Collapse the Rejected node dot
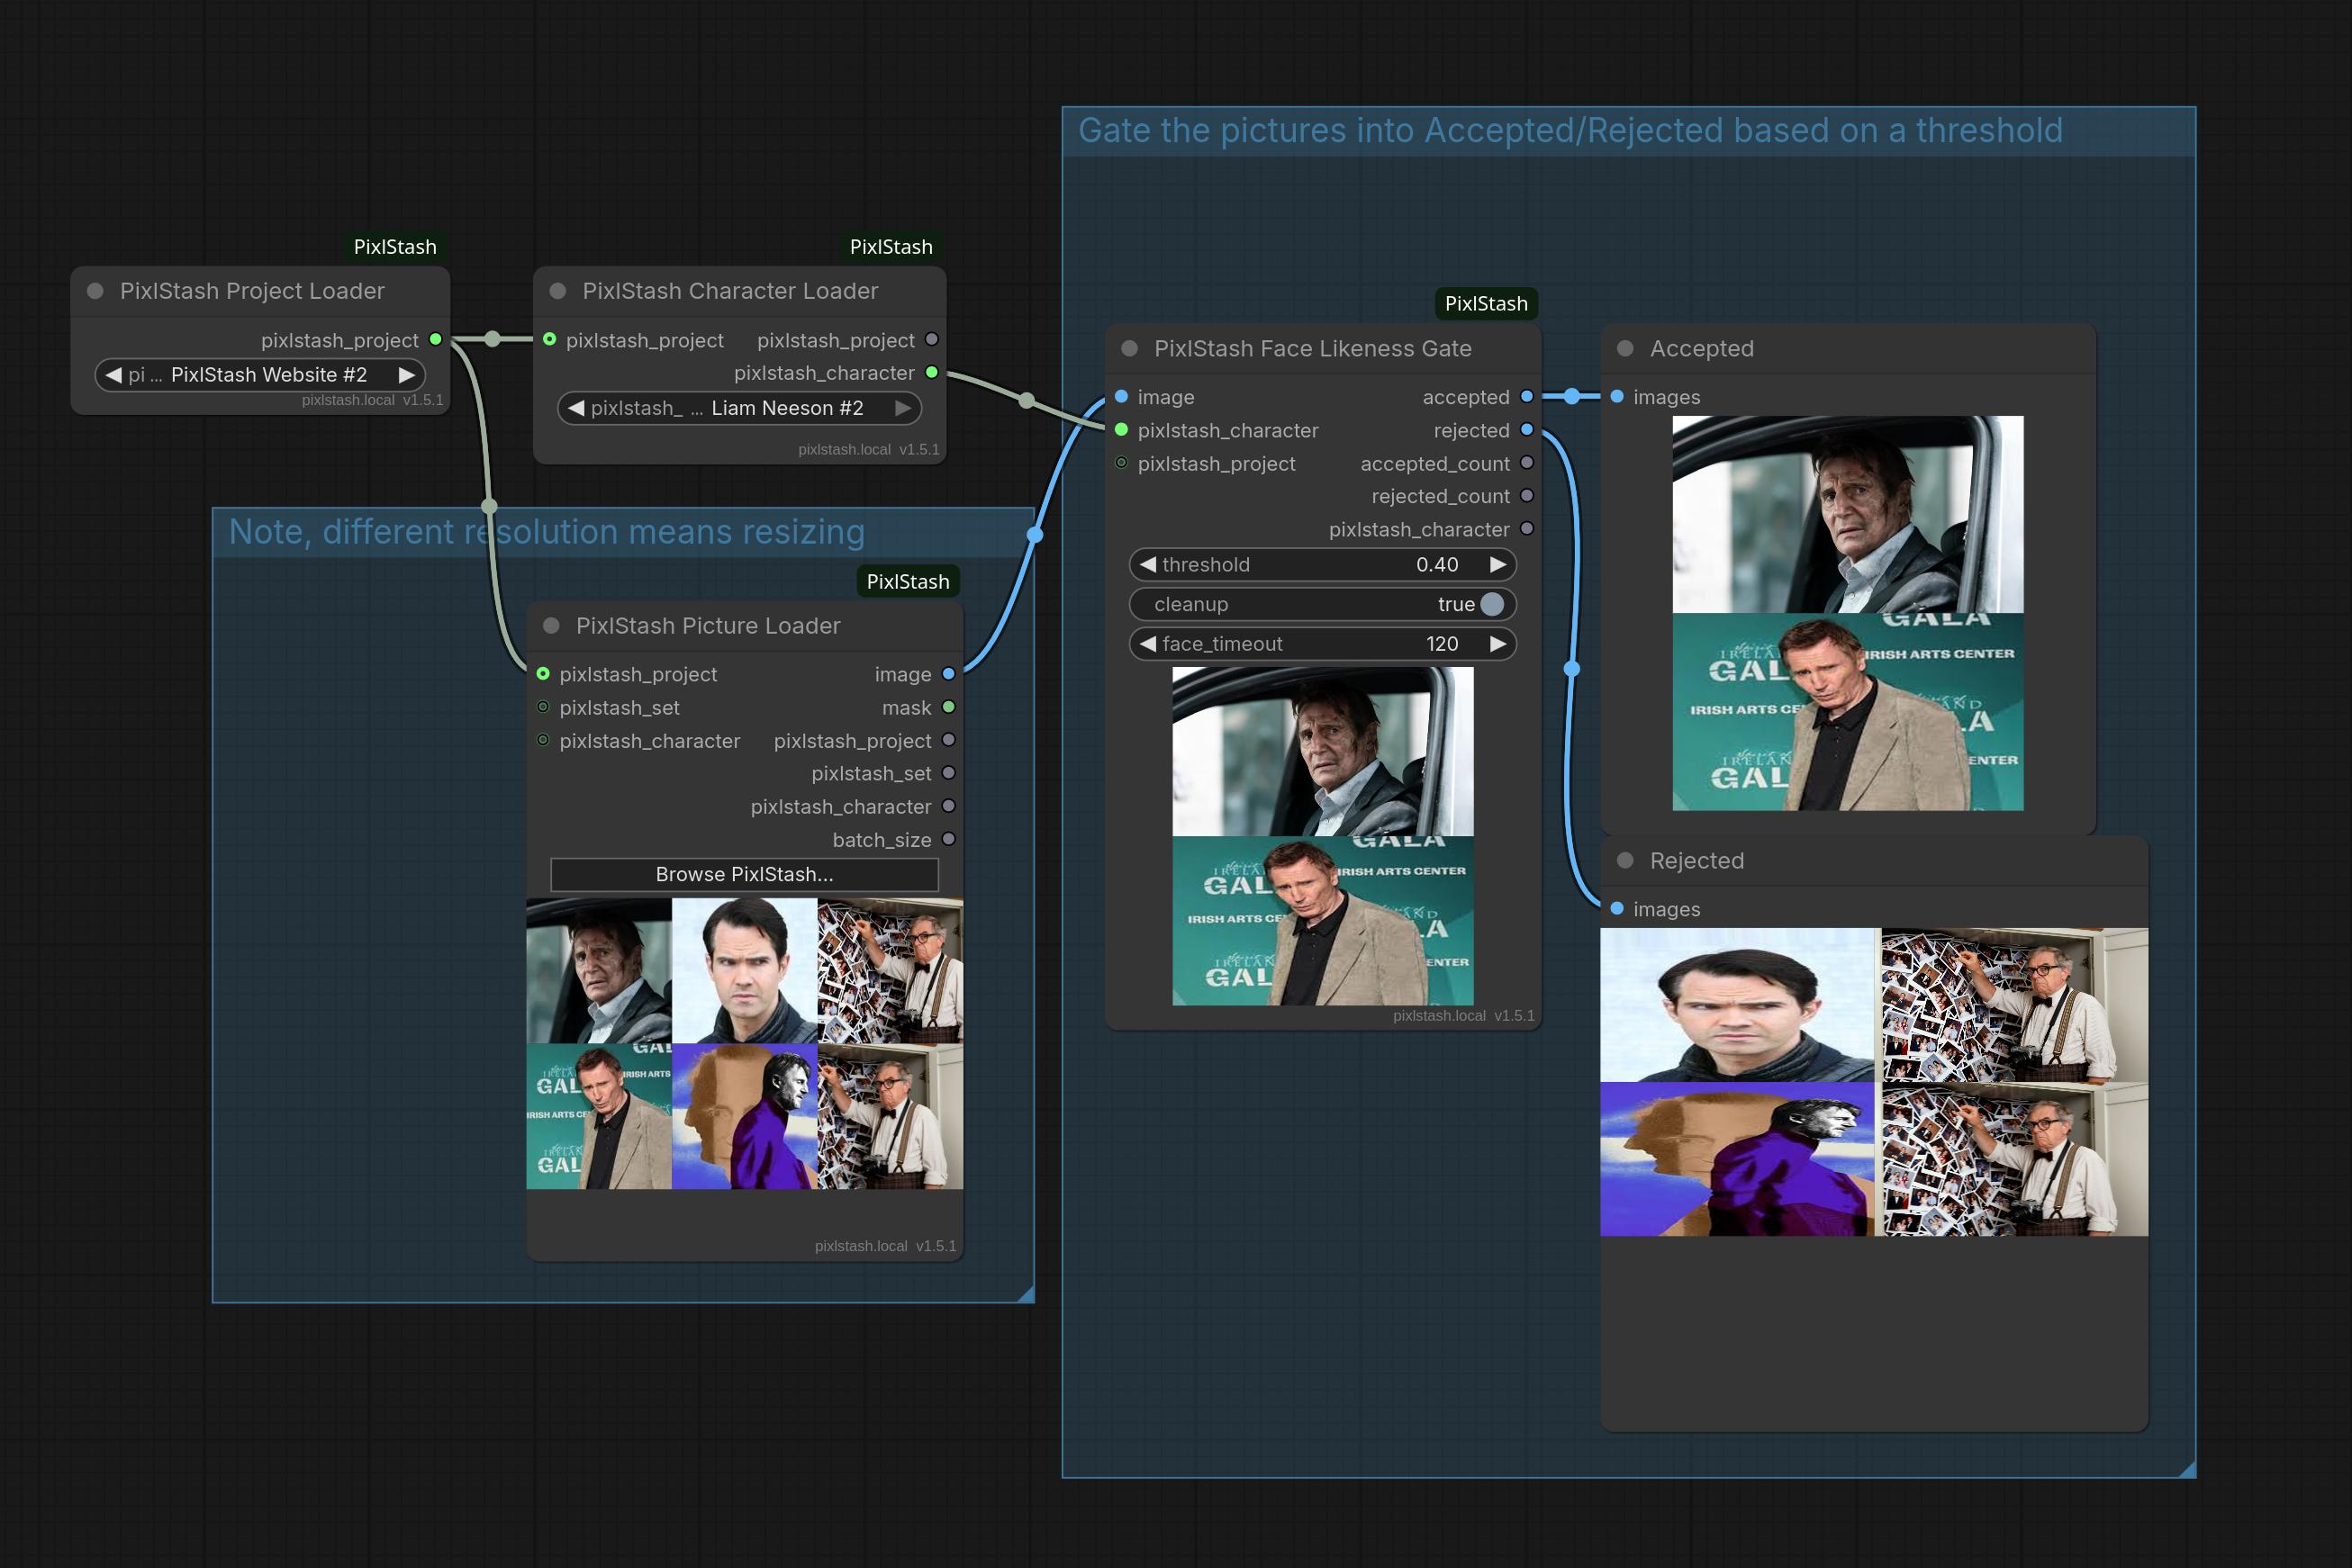2352x1568 pixels. coord(1625,861)
